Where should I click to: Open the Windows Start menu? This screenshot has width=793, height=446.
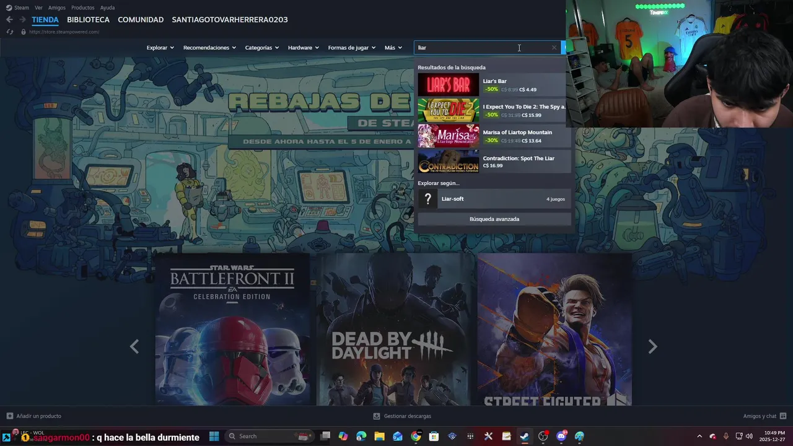(214, 436)
